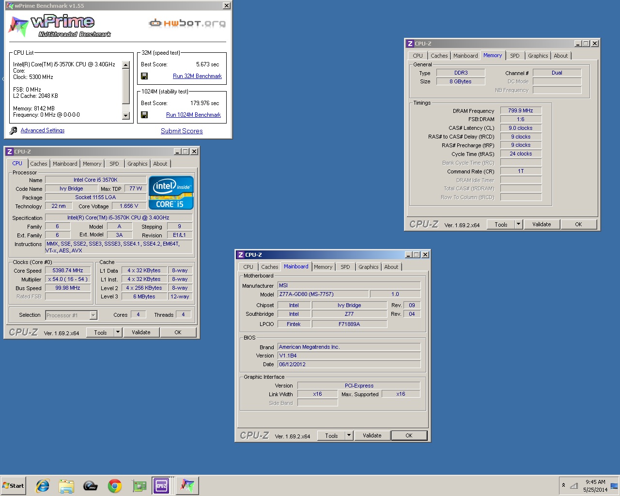
Task: Click the save icon beside Run 32M Benchmark
Action: pyautogui.click(x=144, y=76)
